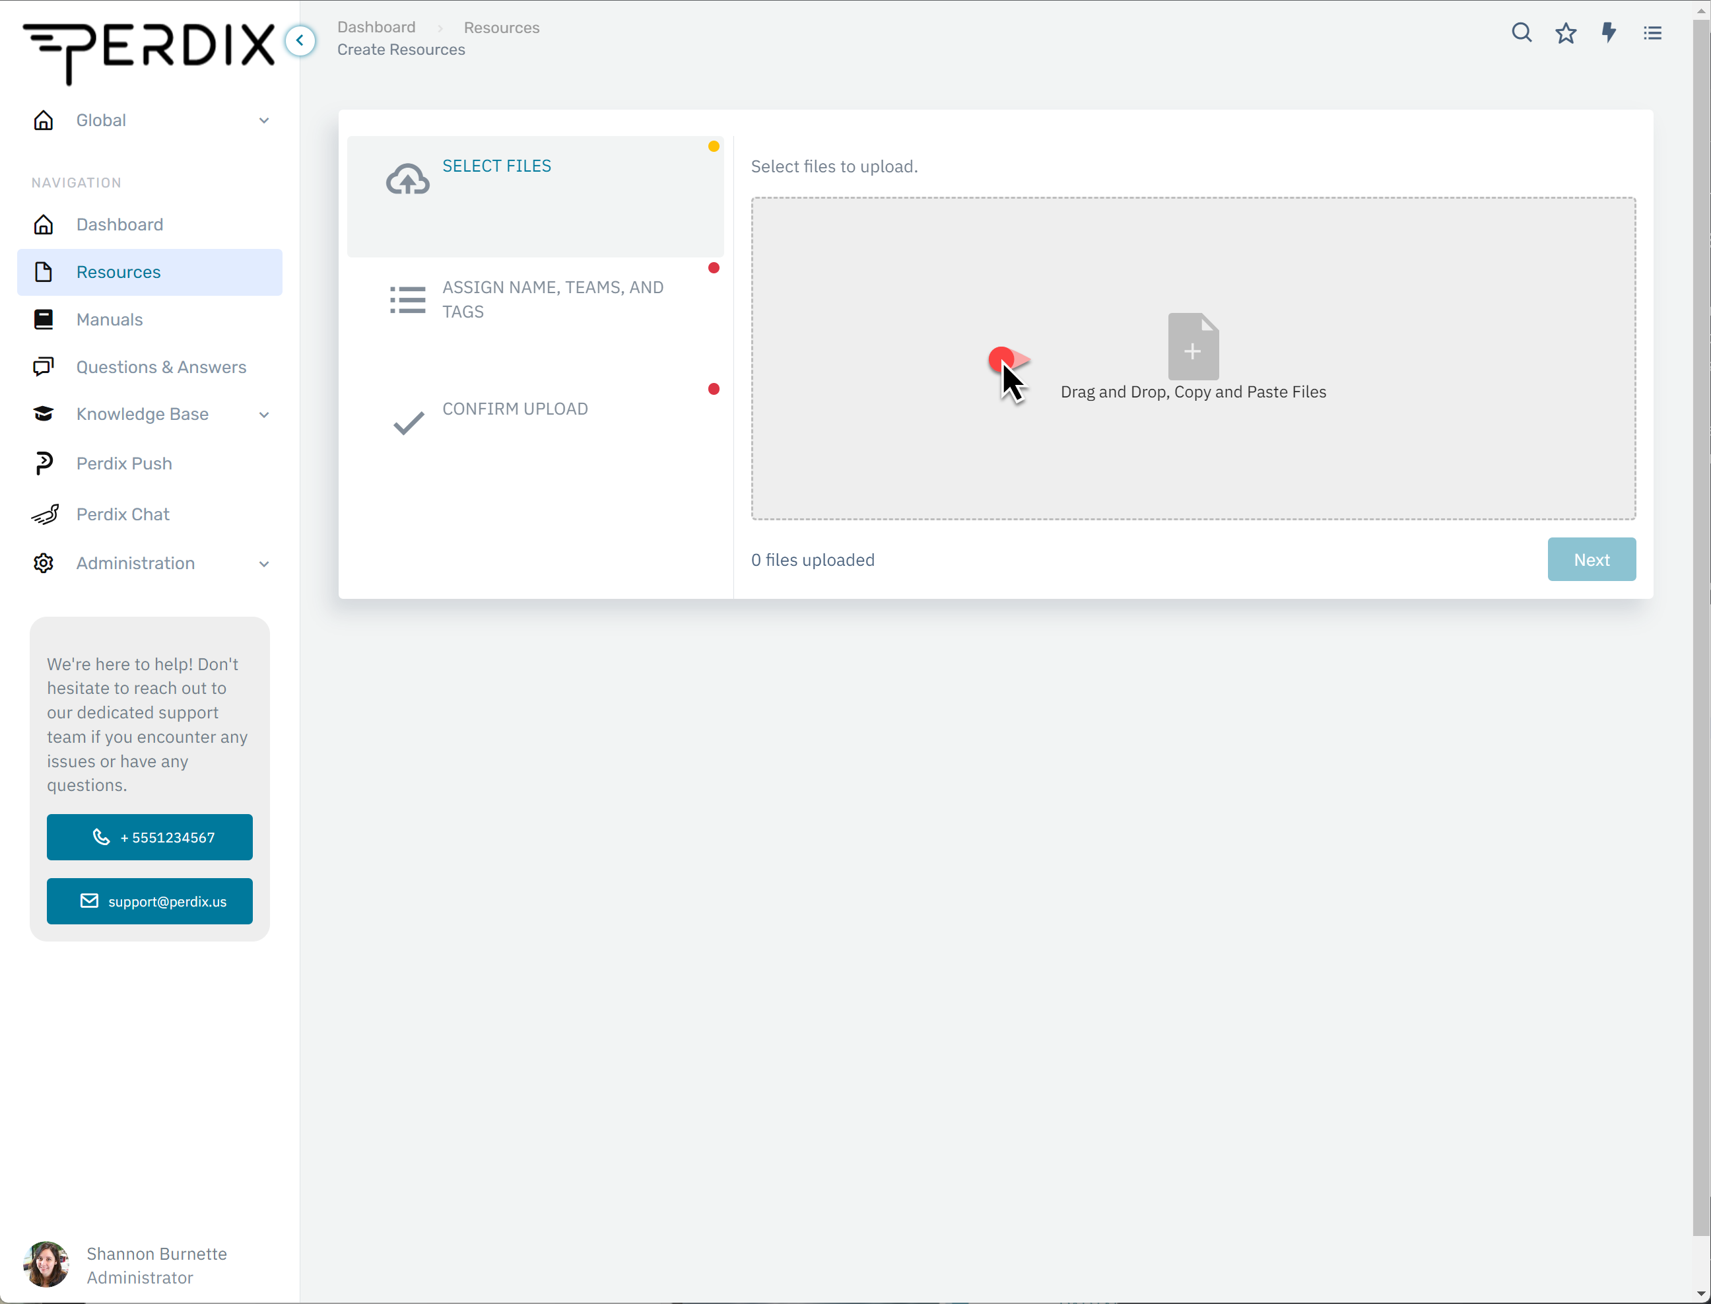1711x1304 pixels.
Task: Click the Drag and Drop file area text
Action: (1193, 391)
